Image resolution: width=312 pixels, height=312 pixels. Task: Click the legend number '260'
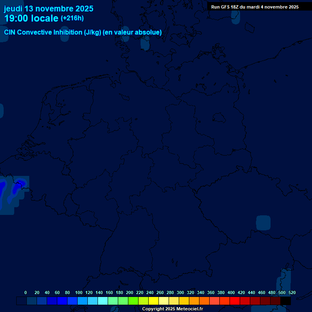[160, 292]
